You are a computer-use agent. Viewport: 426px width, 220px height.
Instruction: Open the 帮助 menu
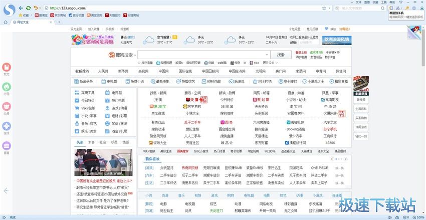(x=392, y=2)
